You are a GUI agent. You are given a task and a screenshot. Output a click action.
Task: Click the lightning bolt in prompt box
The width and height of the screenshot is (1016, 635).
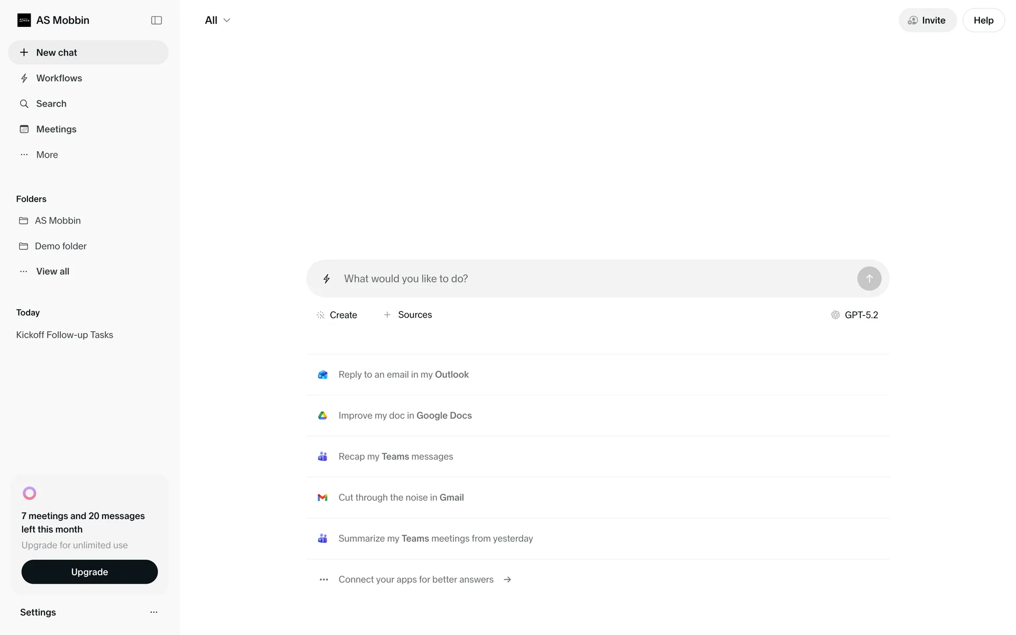point(326,279)
